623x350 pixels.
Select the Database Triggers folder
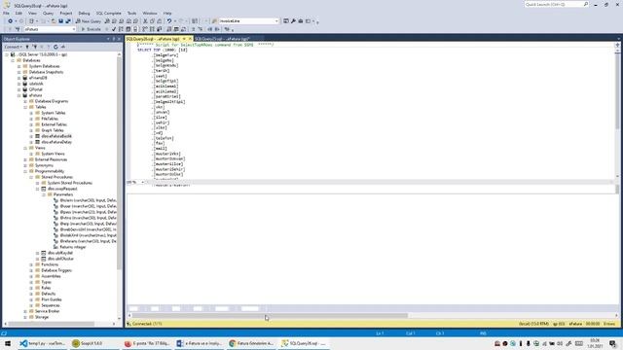pyautogui.click(x=56, y=270)
